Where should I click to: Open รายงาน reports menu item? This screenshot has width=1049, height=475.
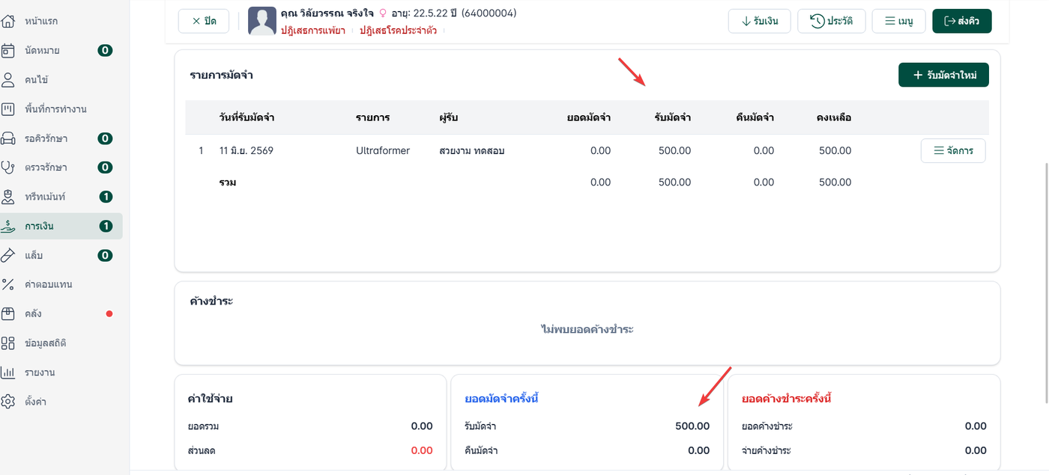tap(61, 373)
